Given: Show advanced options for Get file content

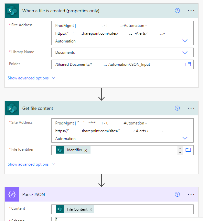Looking at the screenshot, I should pyautogui.click(x=32, y=164).
